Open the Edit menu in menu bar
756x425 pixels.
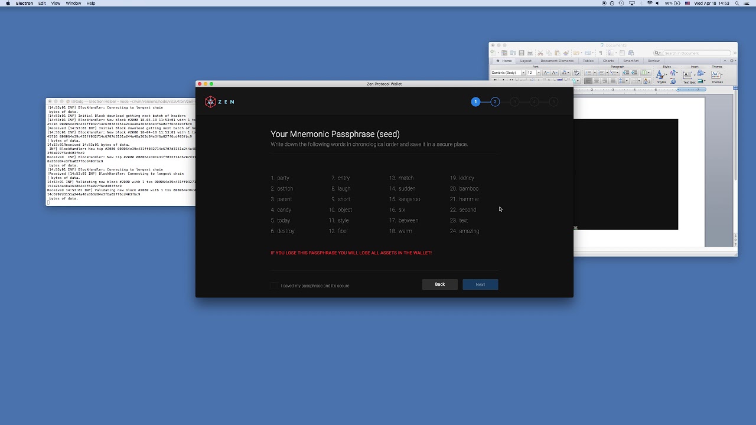point(42,3)
